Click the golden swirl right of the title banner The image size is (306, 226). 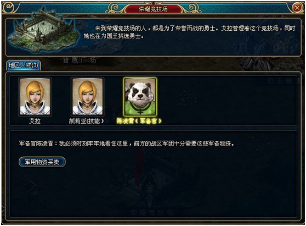[191, 8]
